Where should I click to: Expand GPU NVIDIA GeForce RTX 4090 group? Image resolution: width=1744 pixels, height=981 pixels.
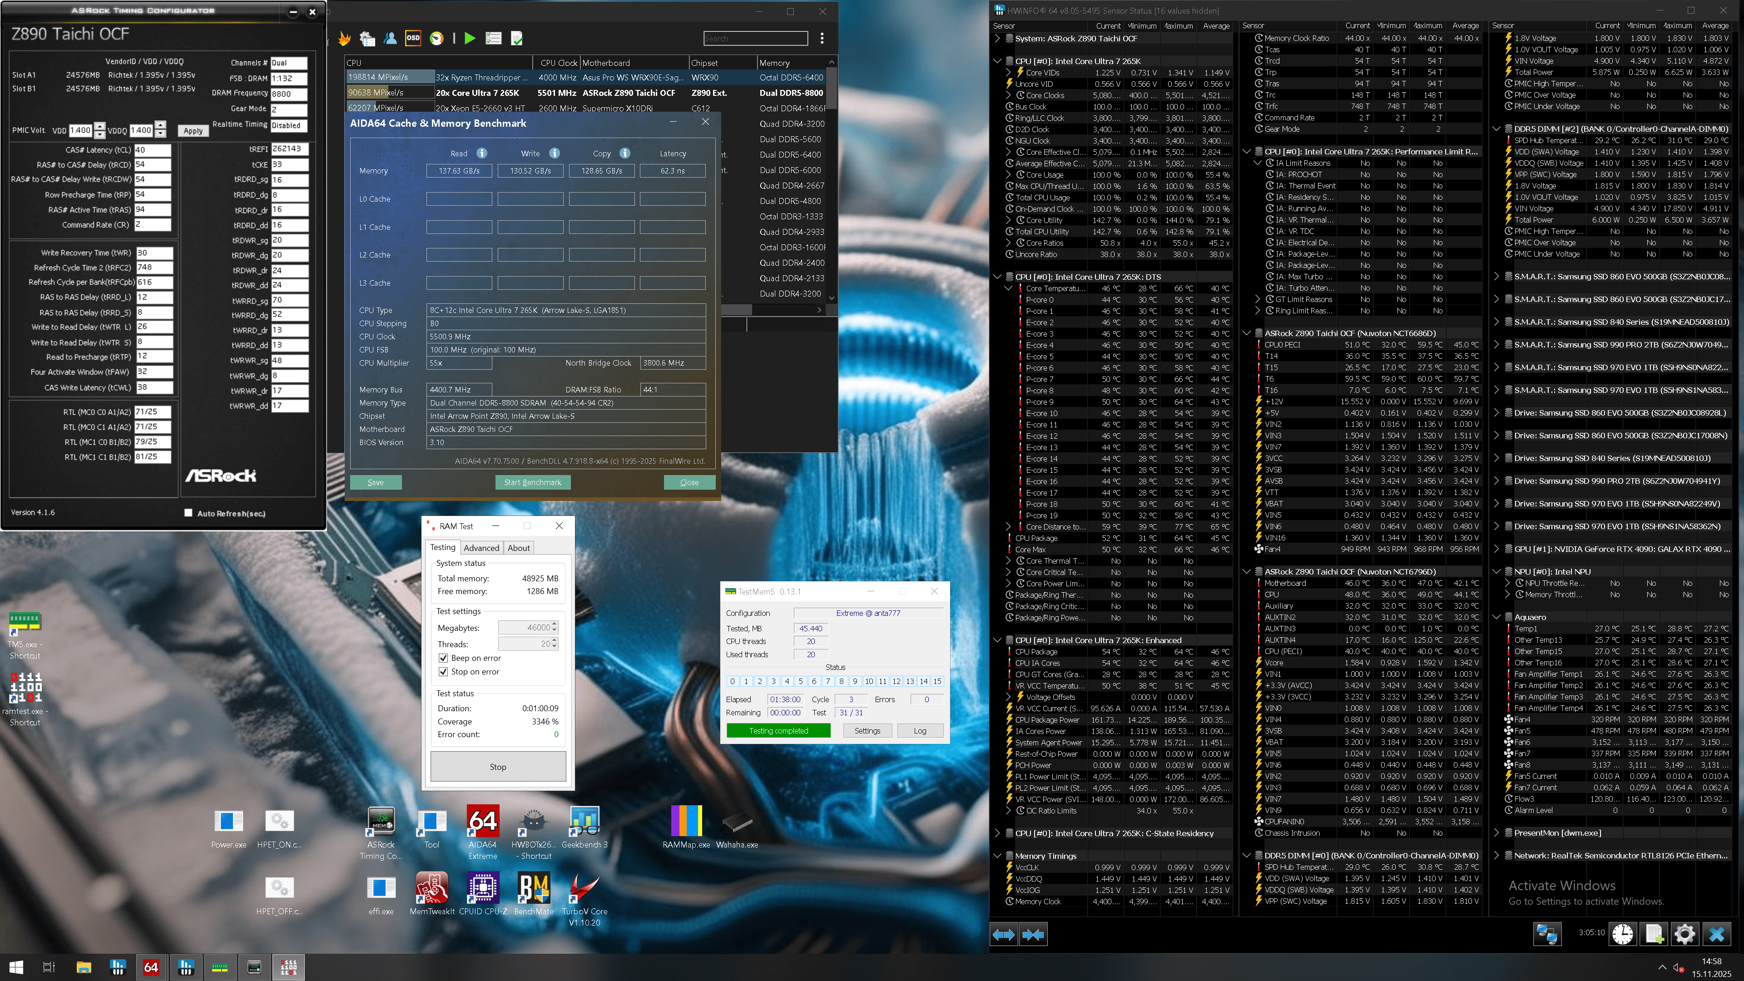[x=1496, y=549]
